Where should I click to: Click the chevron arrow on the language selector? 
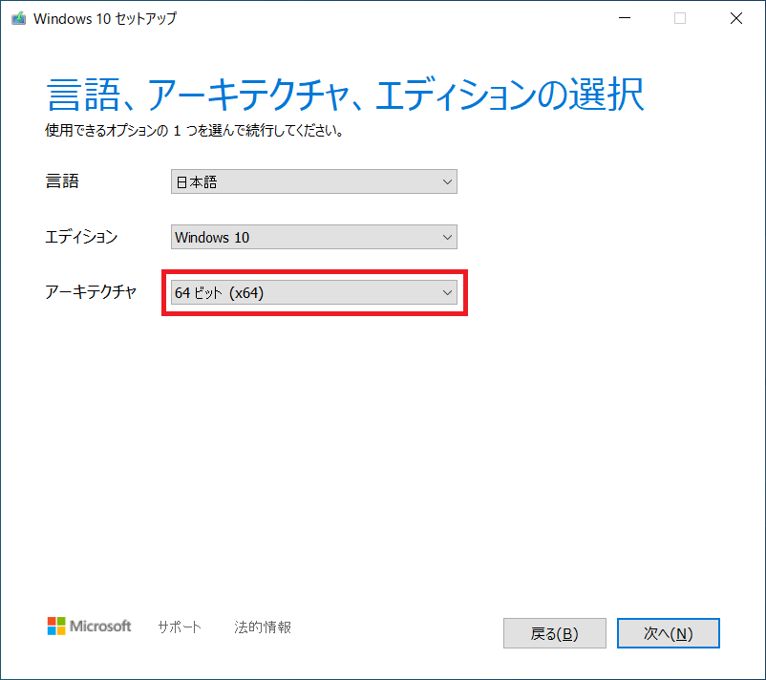click(447, 181)
